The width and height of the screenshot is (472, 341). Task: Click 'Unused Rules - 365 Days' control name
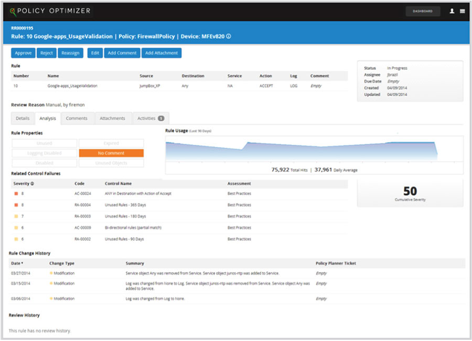point(125,205)
